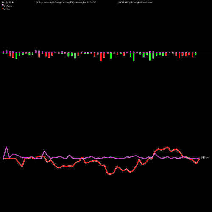Click the Daily PVM title text

(8, 3)
